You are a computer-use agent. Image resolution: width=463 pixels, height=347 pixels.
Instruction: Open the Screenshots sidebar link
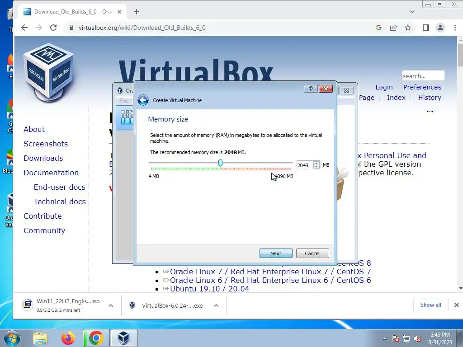(x=46, y=144)
